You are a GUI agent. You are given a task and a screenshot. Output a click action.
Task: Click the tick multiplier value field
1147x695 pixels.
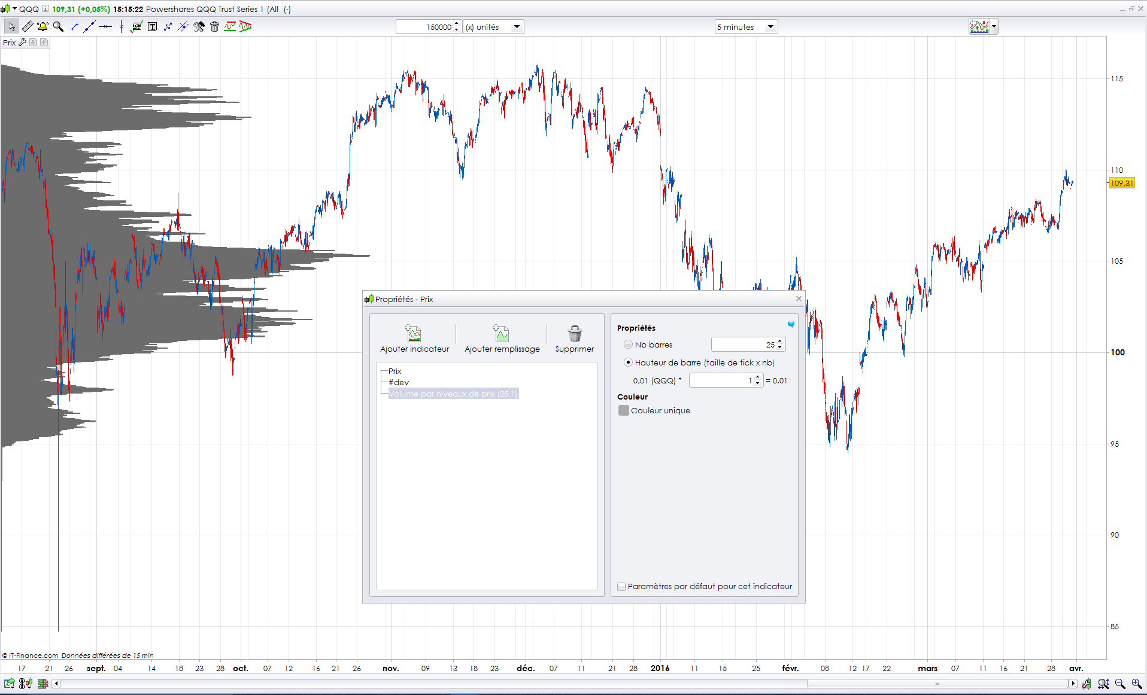tap(721, 380)
